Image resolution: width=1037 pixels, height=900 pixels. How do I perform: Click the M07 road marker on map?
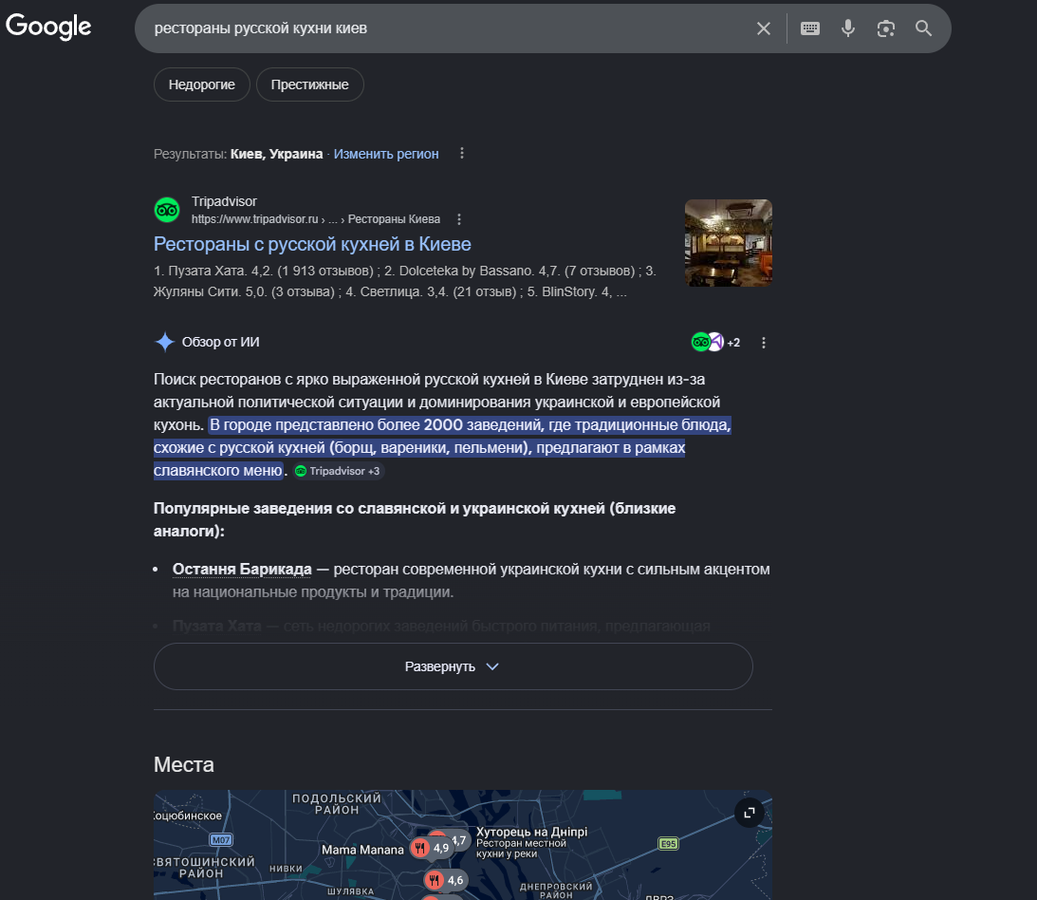pyautogui.click(x=221, y=840)
